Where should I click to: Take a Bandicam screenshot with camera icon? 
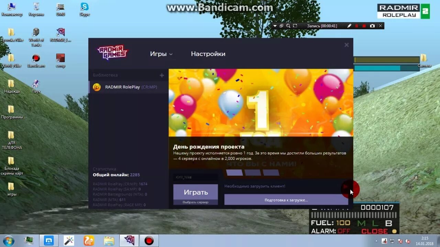pos(372,26)
